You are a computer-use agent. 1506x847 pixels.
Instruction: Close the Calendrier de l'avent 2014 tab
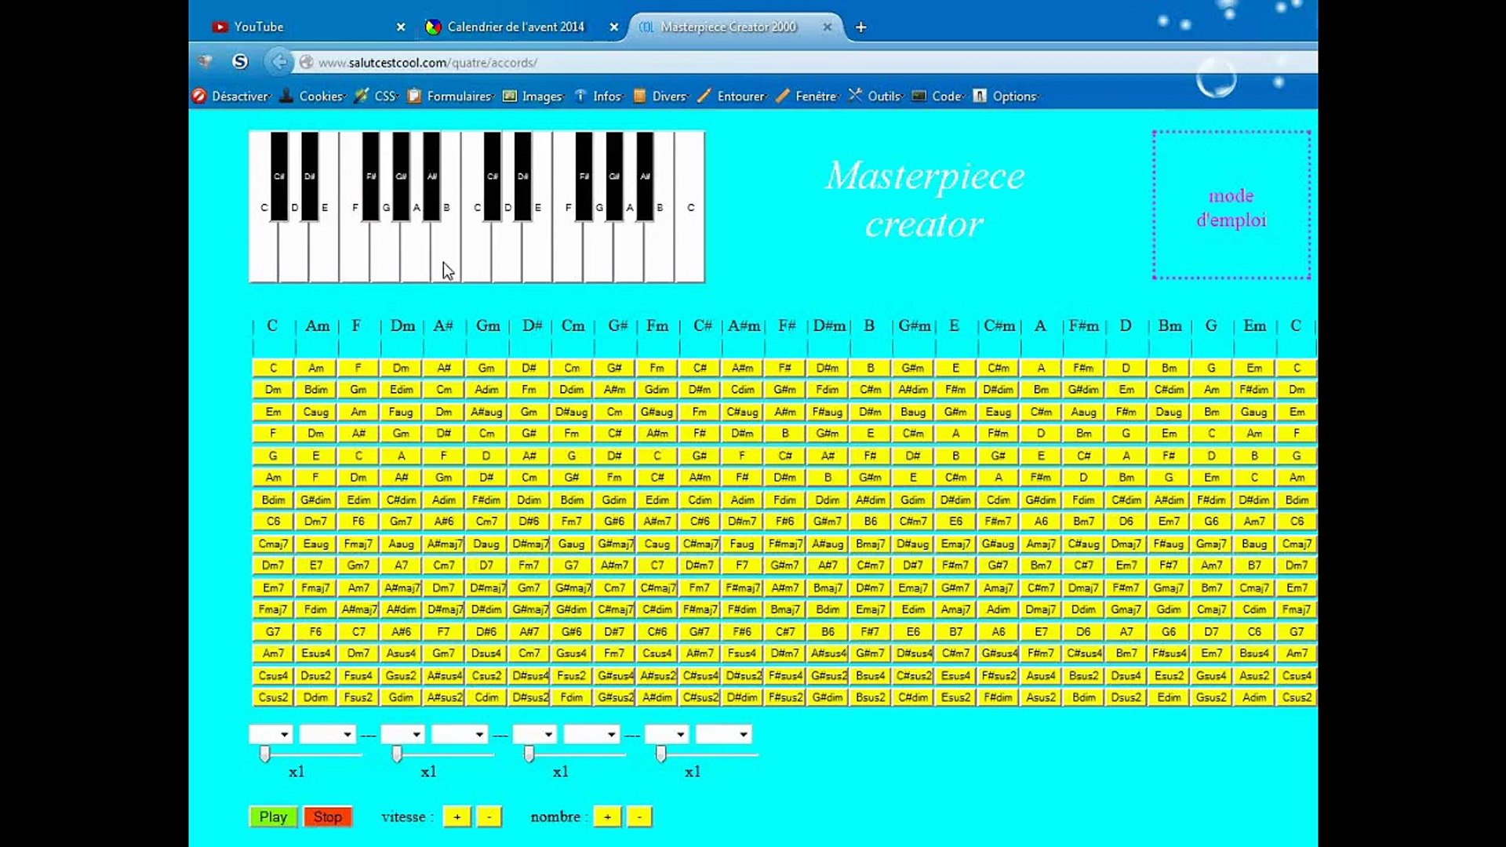pos(614,27)
